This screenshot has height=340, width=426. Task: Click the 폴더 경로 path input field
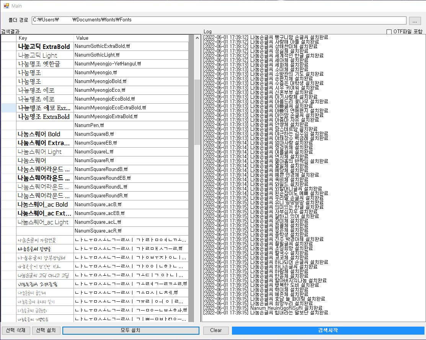219,20
